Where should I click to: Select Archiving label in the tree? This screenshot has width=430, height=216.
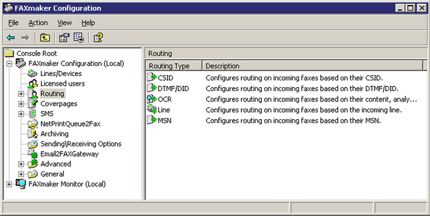[55, 134]
